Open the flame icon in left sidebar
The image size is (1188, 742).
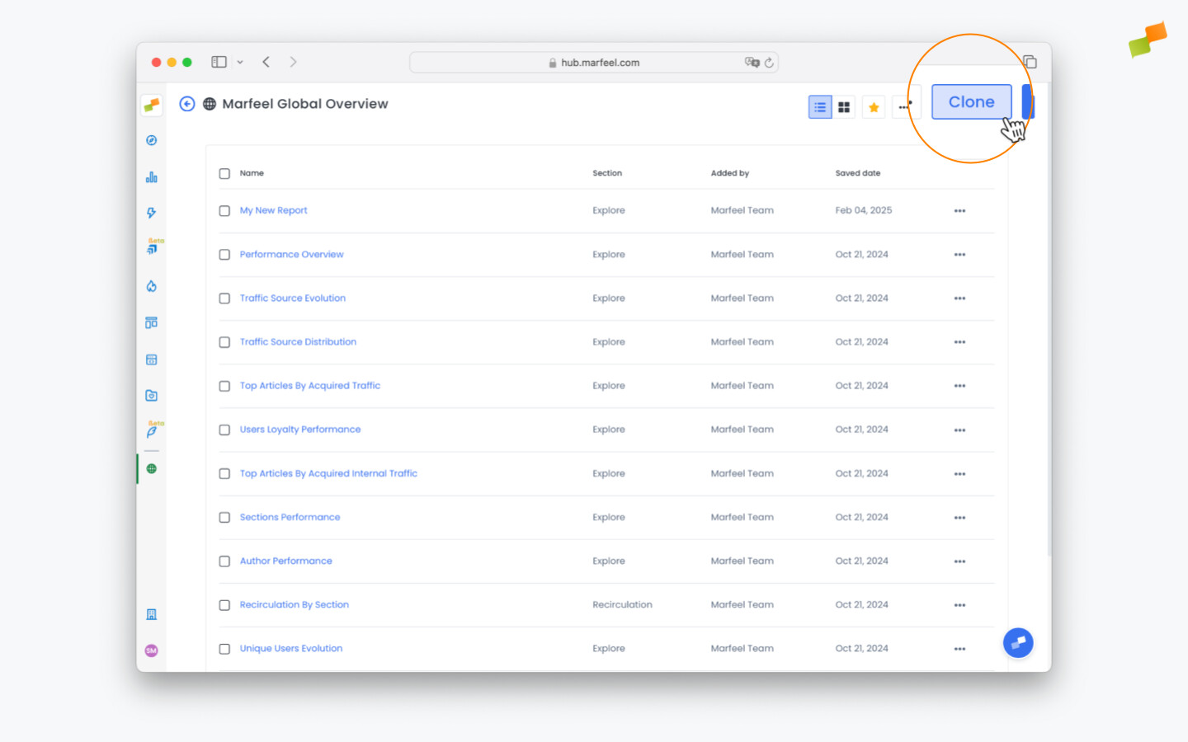tap(151, 286)
